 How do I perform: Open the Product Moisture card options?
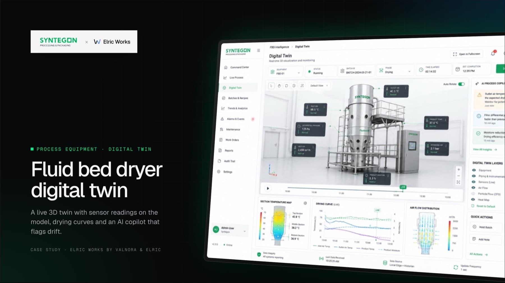[x=388, y=176]
